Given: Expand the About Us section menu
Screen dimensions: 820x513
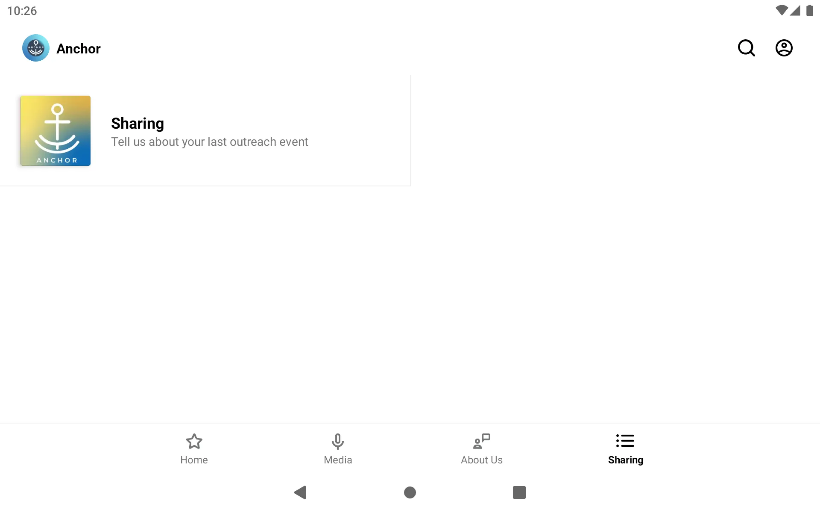Looking at the screenshot, I should 481,448.
